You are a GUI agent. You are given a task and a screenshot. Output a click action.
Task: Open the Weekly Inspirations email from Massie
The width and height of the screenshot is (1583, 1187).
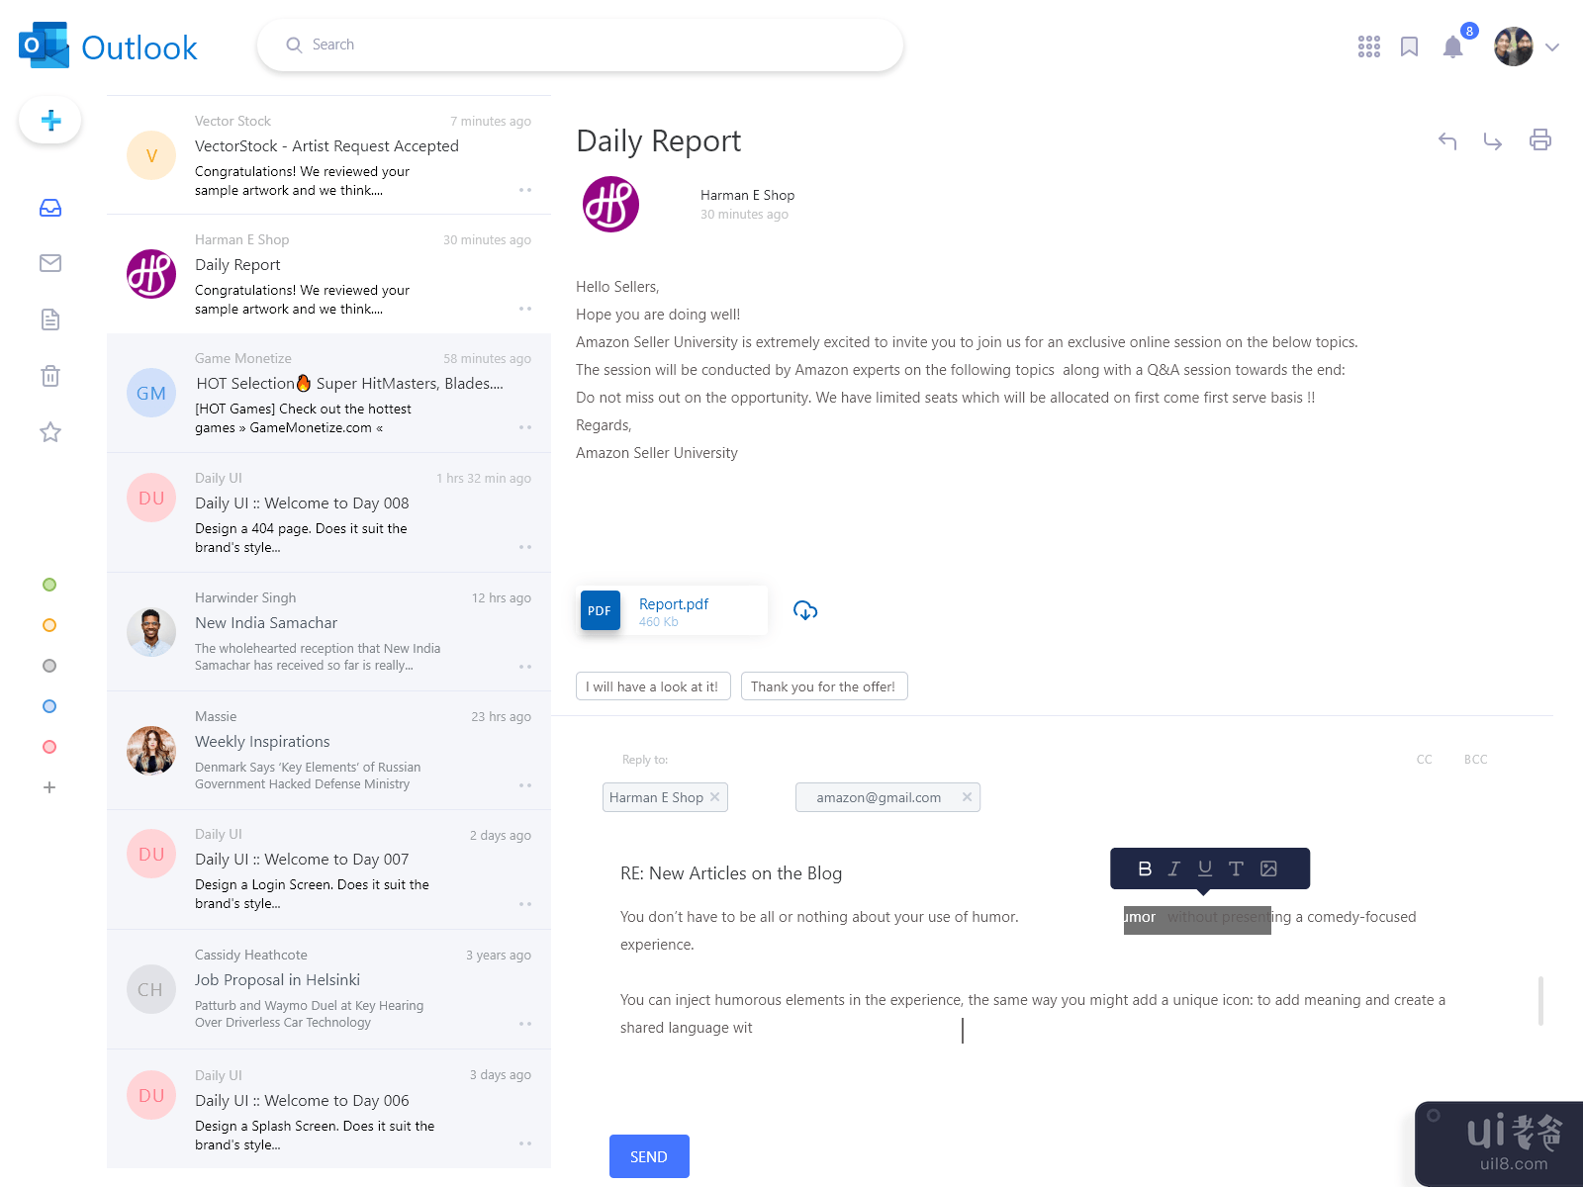coord(328,751)
